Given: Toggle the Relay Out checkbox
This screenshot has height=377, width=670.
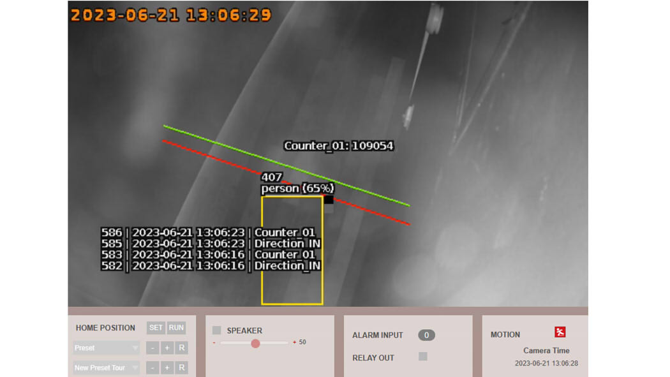Looking at the screenshot, I should point(422,357).
